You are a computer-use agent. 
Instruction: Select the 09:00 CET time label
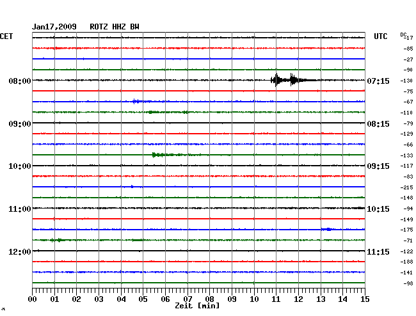pos(20,124)
